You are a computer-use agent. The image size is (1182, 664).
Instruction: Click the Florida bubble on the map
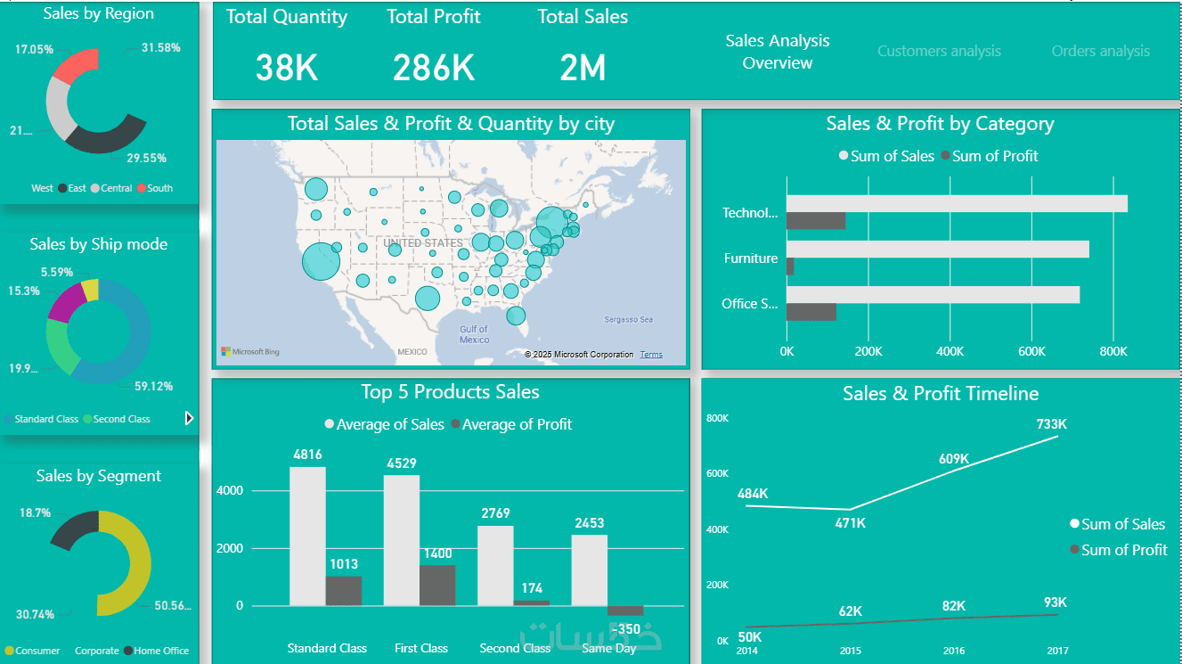pos(516,316)
